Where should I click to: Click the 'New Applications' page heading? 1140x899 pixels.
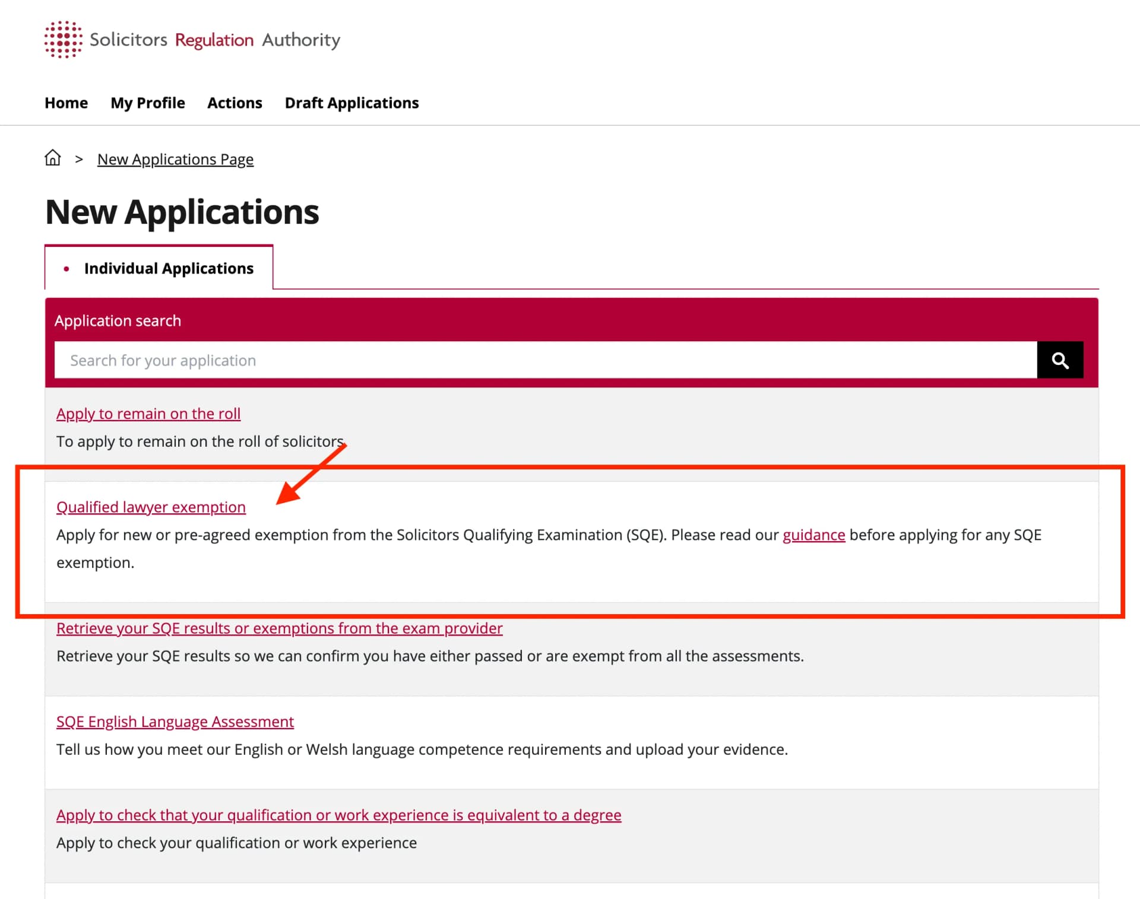pyautogui.click(x=182, y=212)
